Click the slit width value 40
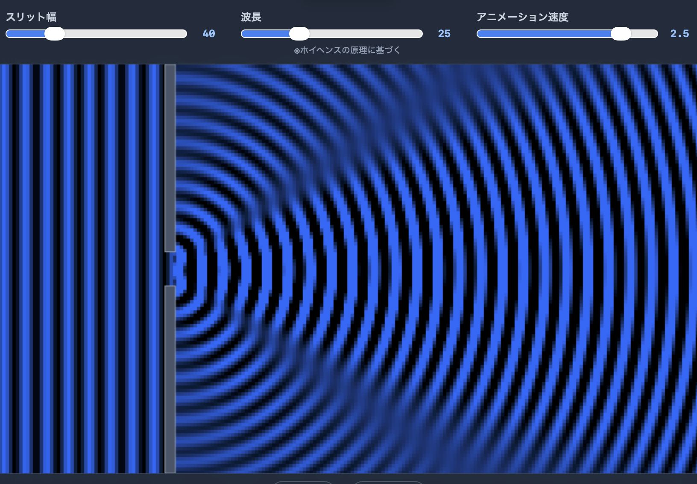The image size is (697, 484). (209, 34)
